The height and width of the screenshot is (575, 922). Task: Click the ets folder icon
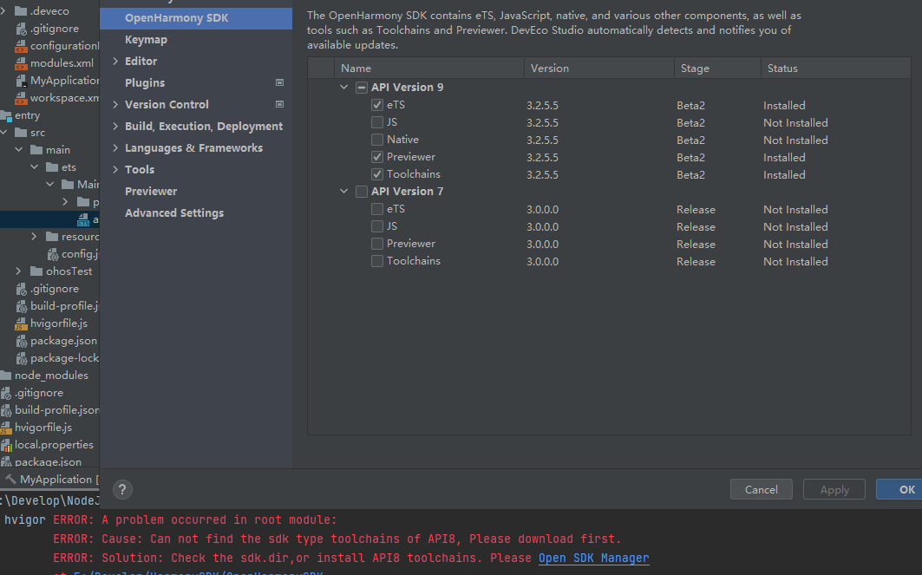pyautogui.click(x=52, y=167)
